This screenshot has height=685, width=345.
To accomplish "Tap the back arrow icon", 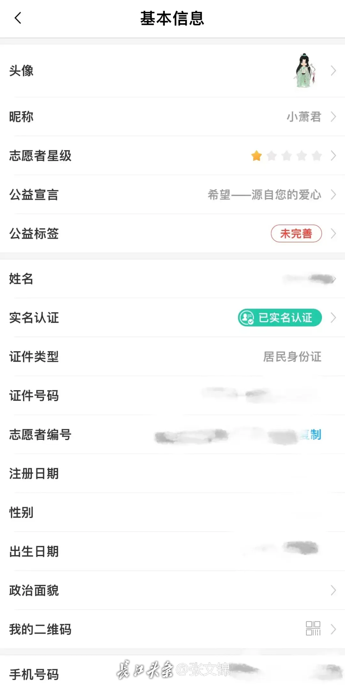I will click(x=18, y=18).
